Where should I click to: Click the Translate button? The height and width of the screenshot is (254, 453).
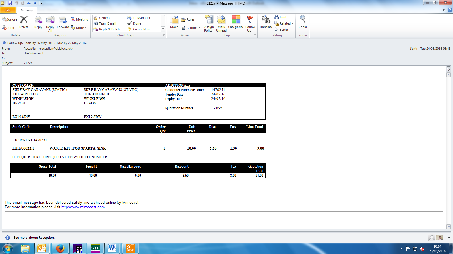point(266,23)
